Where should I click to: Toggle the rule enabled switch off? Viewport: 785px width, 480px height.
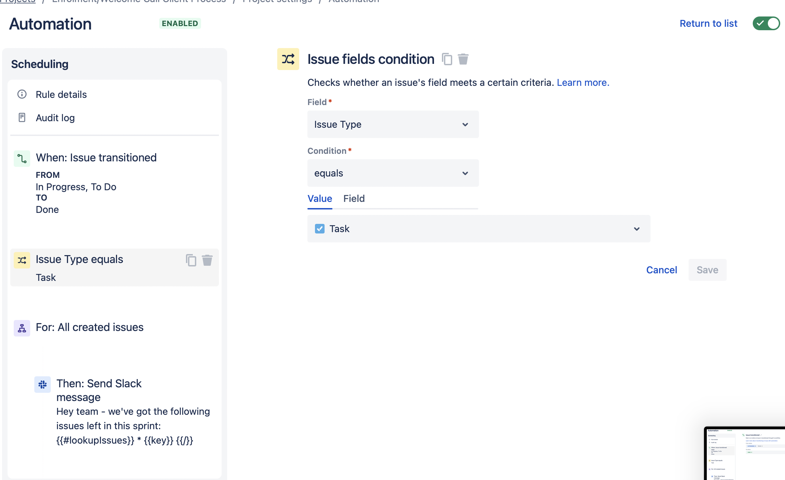(x=766, y=23)
